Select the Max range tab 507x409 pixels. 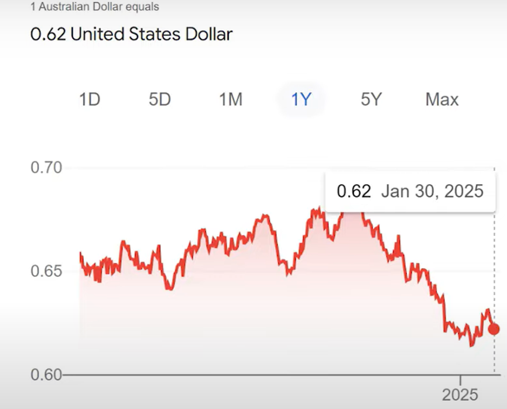[442, 100]
